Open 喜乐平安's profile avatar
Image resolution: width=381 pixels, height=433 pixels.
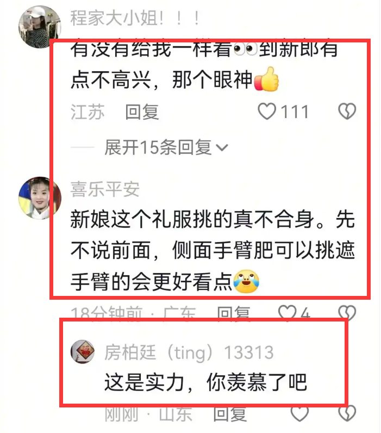pos(40,198)
